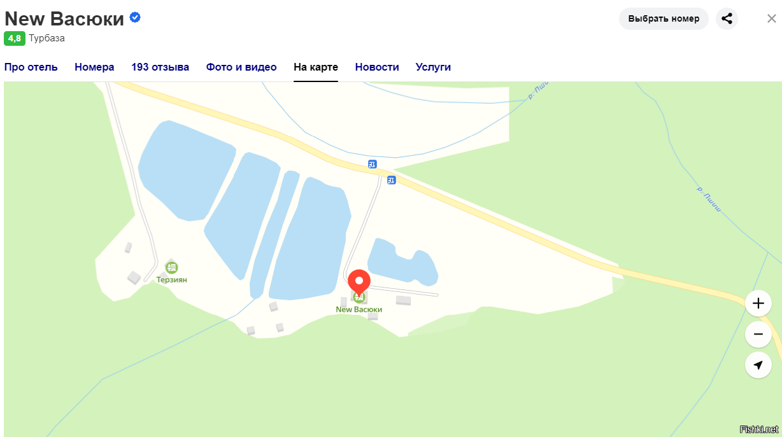
Task: Click the upper-left bus stop icon
Action: [373, 164]
